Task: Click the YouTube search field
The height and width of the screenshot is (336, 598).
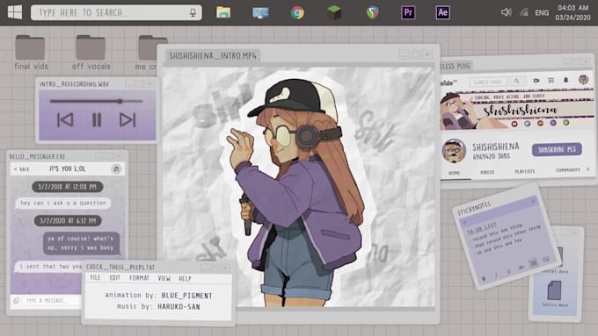Action: click(488, 82)
